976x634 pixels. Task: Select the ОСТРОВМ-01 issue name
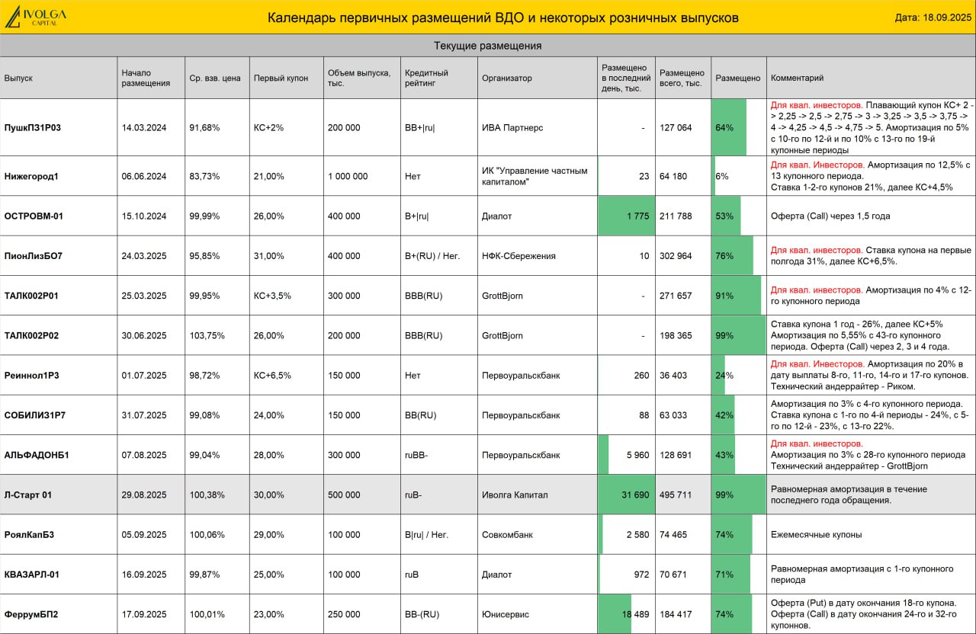tap(34, 216)
